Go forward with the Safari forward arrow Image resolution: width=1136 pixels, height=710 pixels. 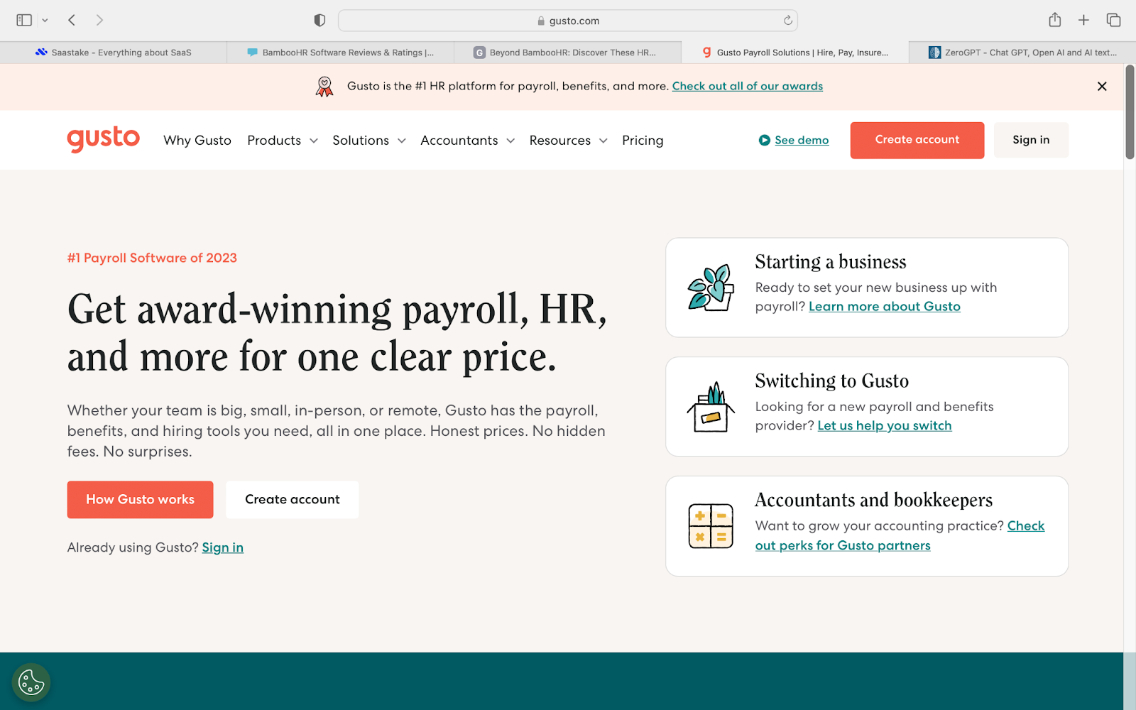pos(99,20)
